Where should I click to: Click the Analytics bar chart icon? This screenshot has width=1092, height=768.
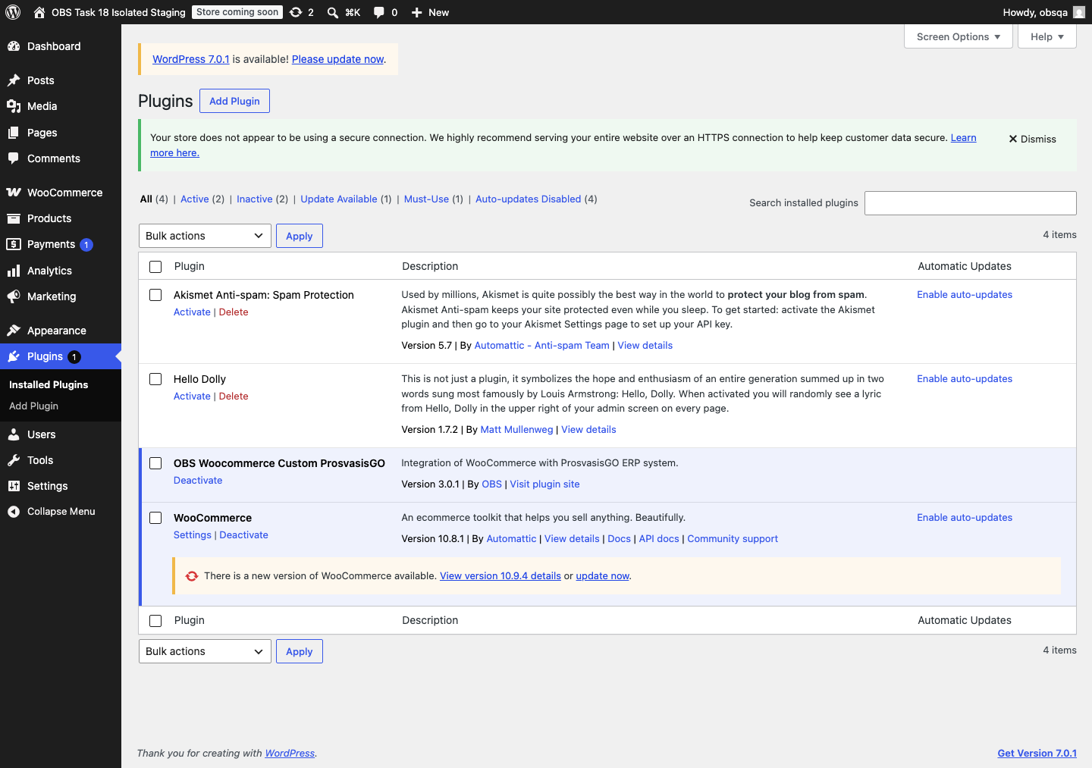(x=14, y=271)
